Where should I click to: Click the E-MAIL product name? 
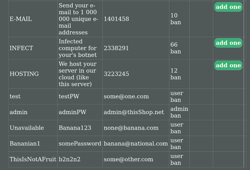(21, 19)
